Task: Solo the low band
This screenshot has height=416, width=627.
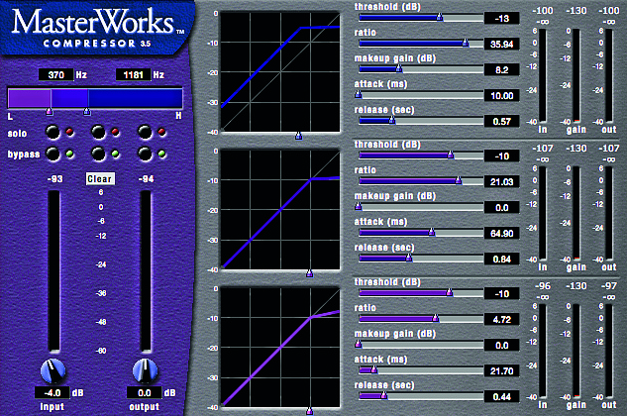Action: pos(52,133)
